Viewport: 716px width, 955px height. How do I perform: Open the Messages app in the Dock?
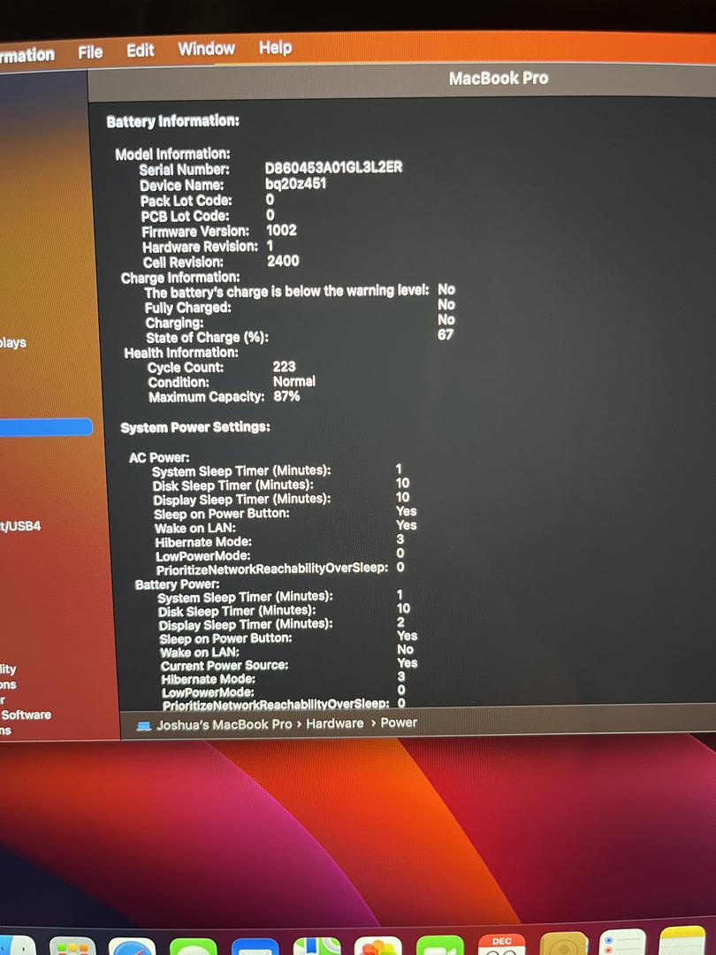click(x=193, y=946)
